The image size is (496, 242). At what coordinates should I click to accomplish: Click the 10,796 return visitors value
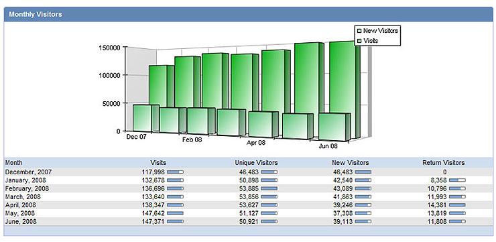click(437, 188)
